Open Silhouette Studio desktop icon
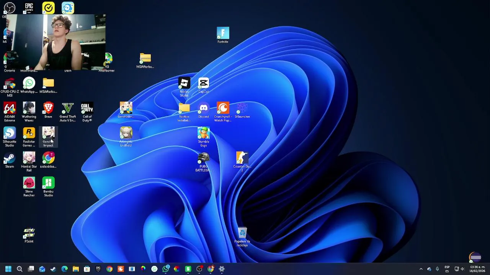Image resolution: width=490 pixels, height=275 pixels. pyautogui.click(x=10, y=137)
